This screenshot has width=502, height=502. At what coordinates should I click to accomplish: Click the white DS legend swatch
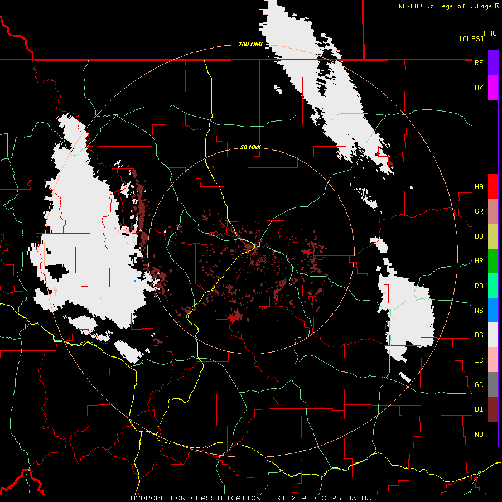tap(493, 335)
